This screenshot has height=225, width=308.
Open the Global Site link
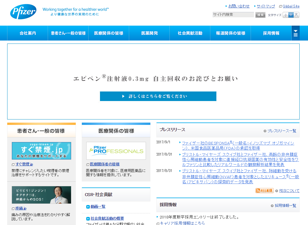pyautogui.click(x=291, y=6)
